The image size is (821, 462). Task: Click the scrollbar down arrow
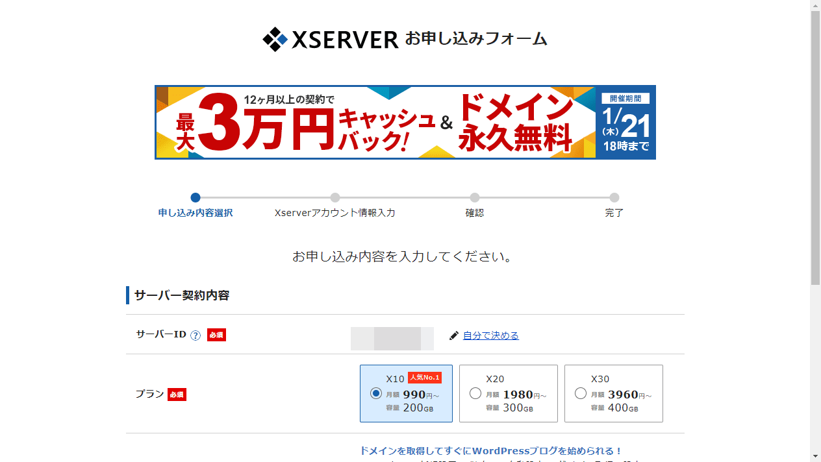tap(815, 457)
